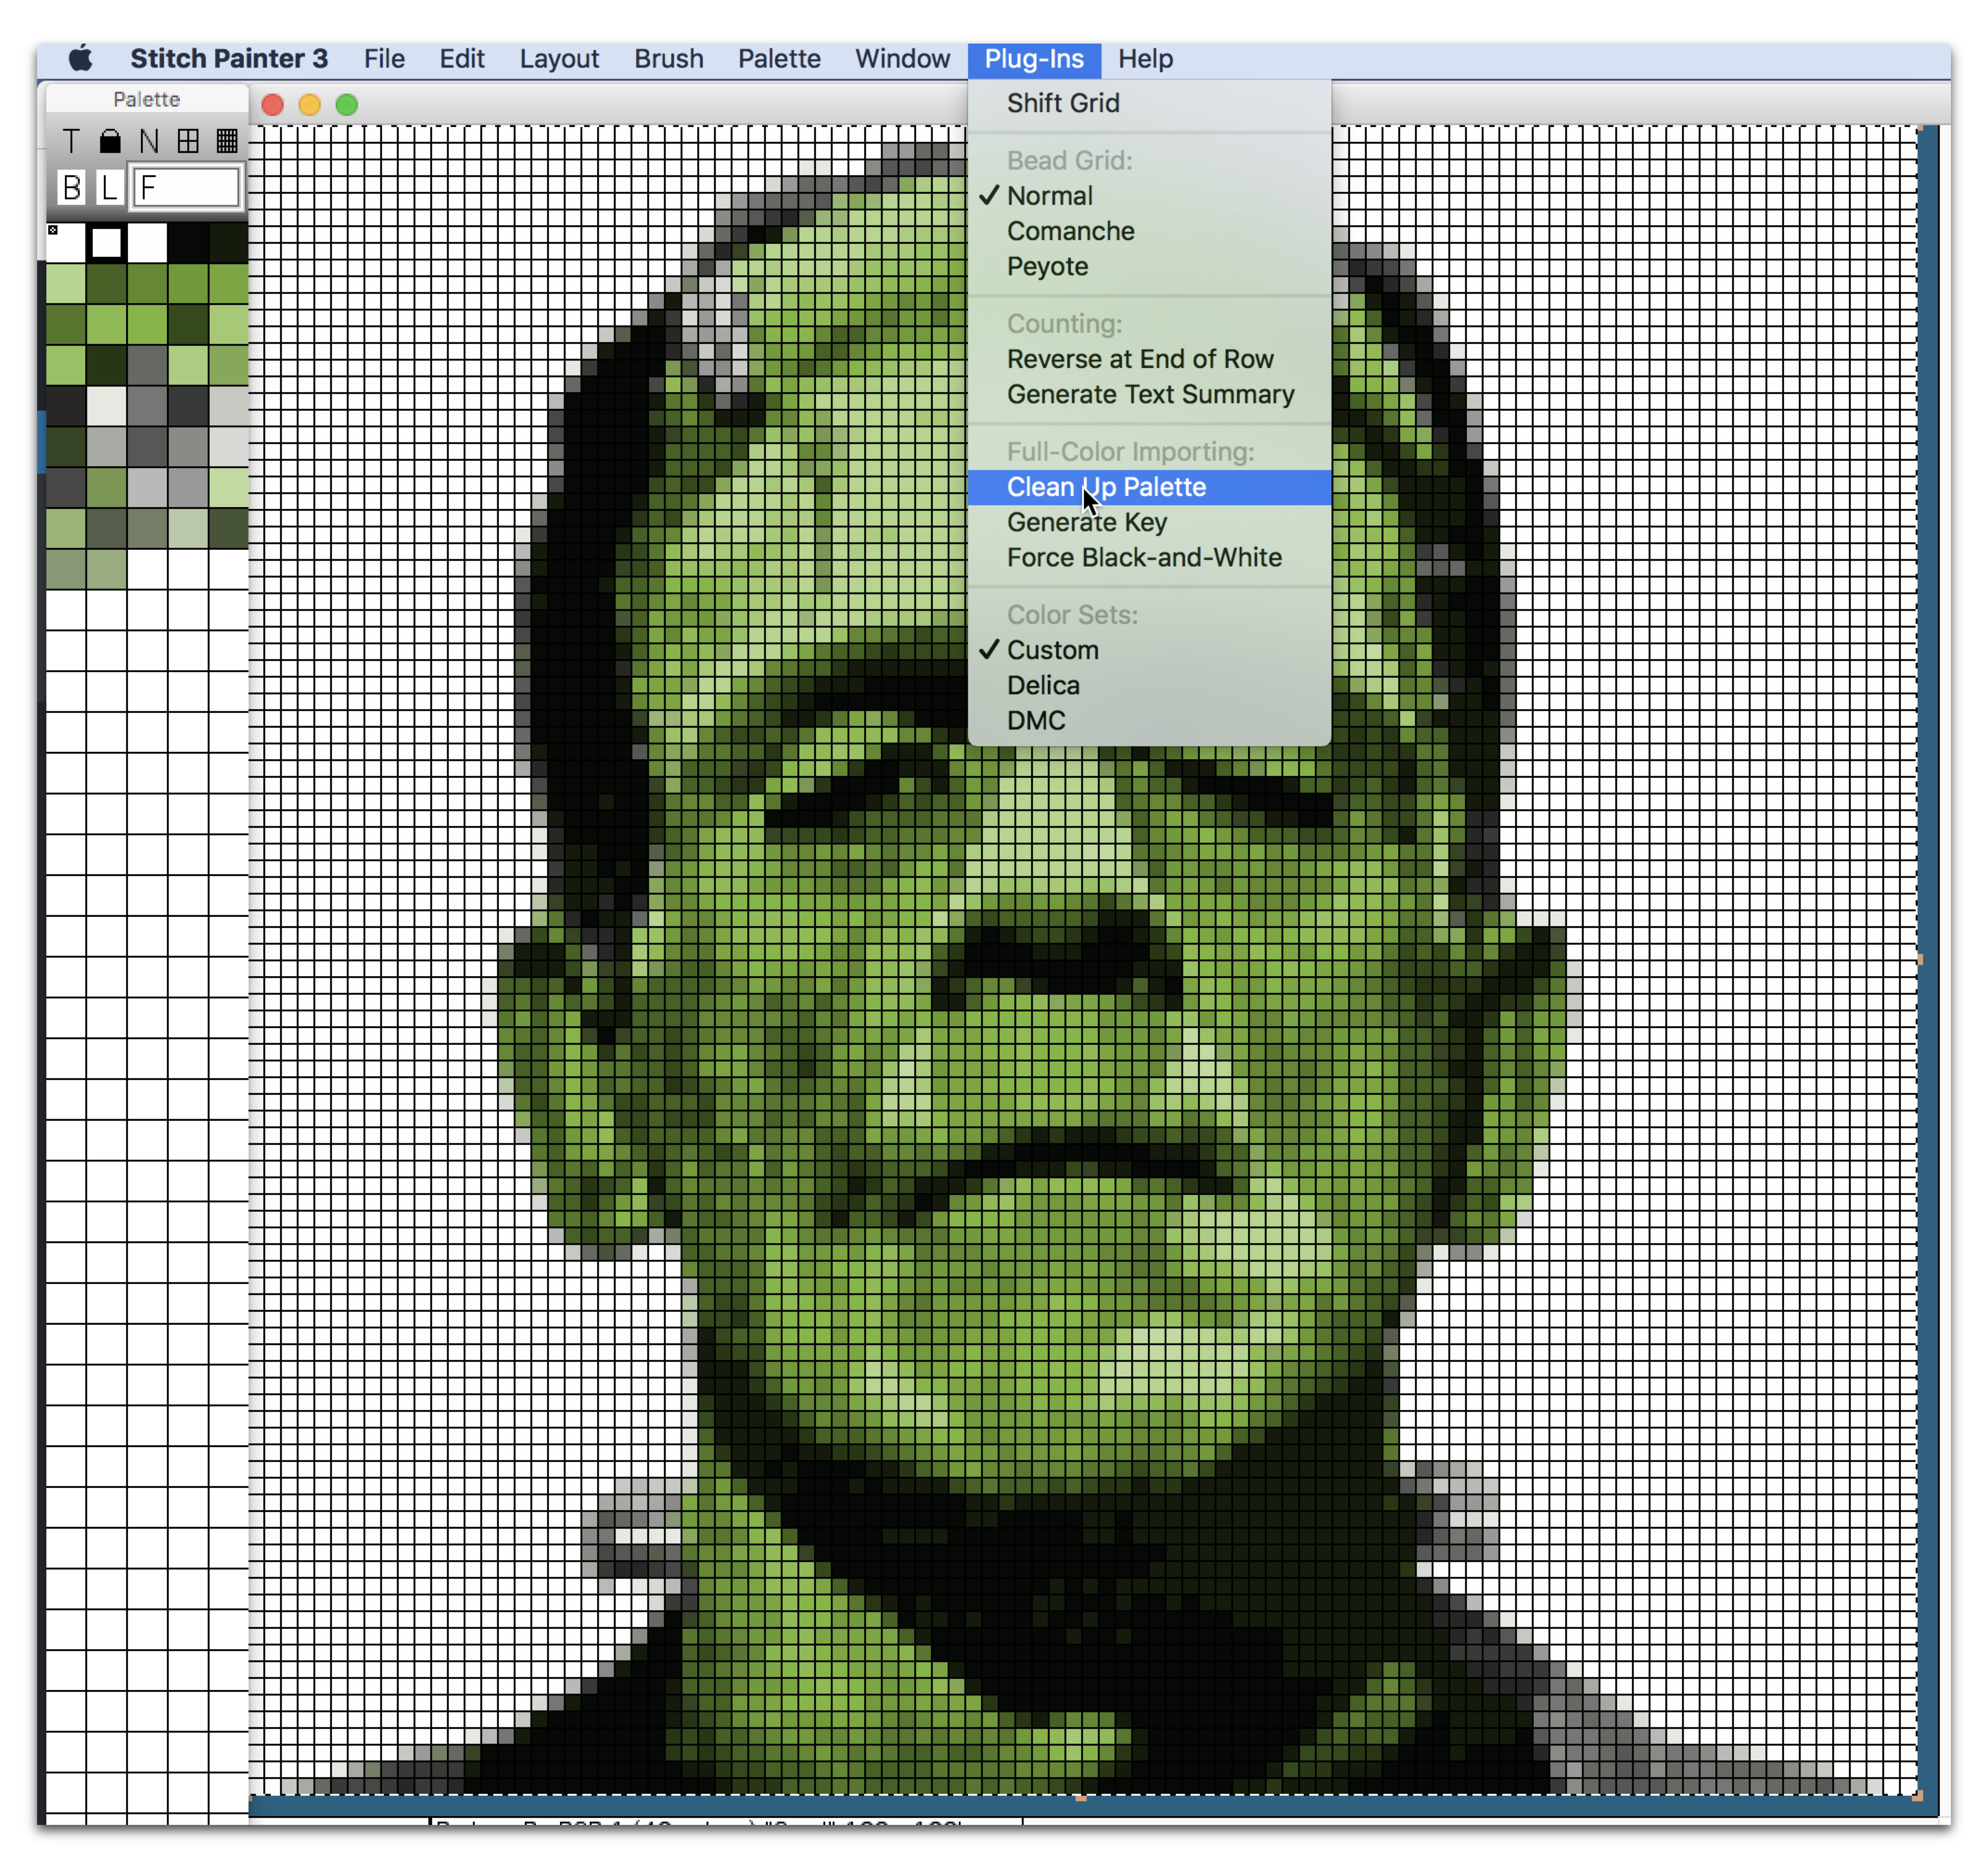The height and width of the screenshot is (1868, 1988).
Task: Select the DMC color set
Action: coord(1150,721)
